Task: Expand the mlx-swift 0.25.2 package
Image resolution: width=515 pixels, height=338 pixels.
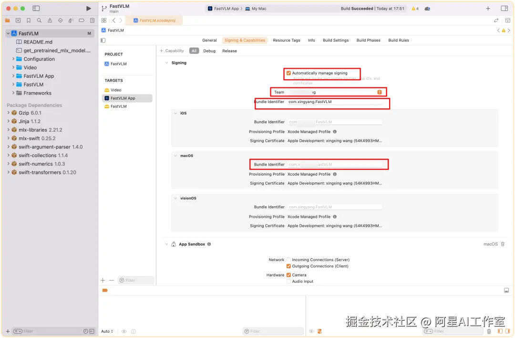Action: (8, 138)
